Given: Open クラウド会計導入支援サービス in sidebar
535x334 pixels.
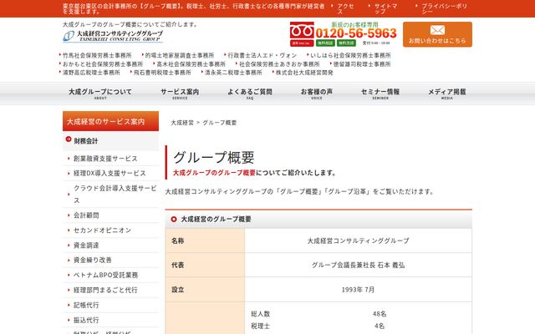Looking at the screenshot, I should click(x=115, y=194).
